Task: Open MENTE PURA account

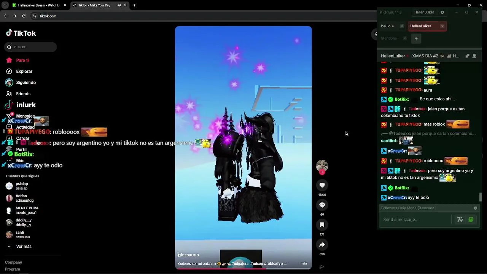Action: point(22,210)
